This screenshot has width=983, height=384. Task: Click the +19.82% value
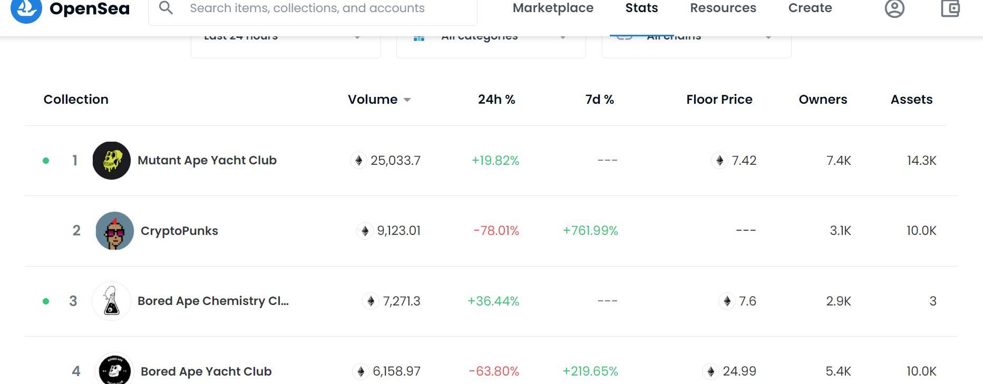[x=495, y=161]
